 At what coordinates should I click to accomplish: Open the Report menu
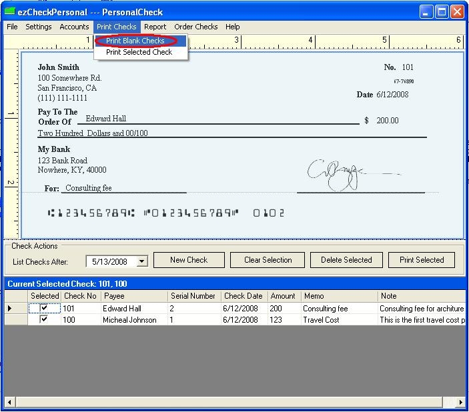tap(155, 27)
